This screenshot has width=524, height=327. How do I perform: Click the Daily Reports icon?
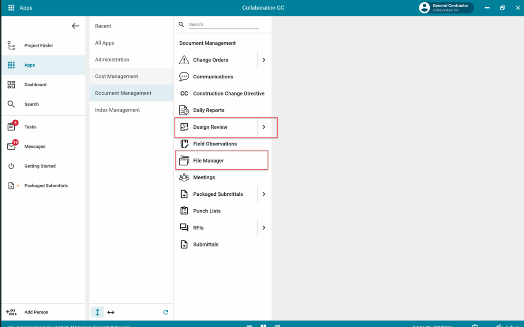[x=184, y=110]
